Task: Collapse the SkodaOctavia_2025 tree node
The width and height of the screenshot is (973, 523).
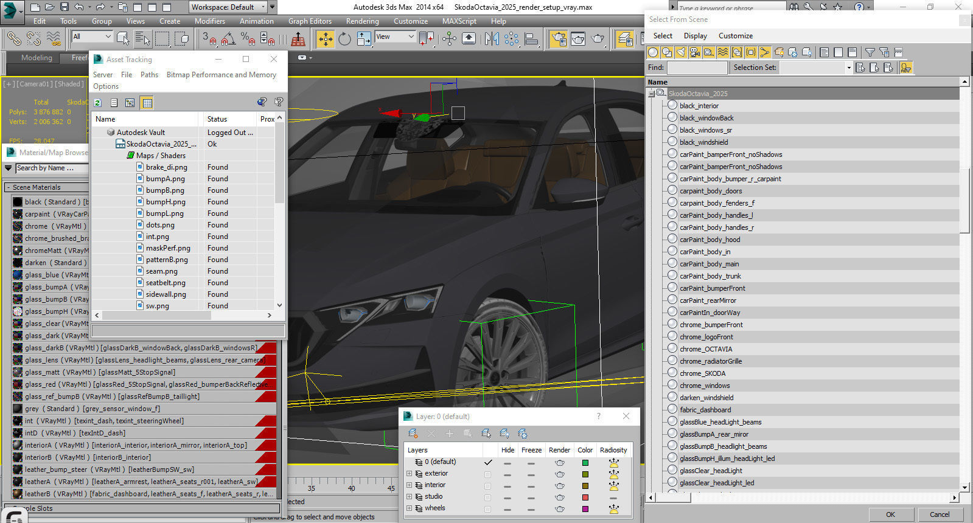Action: [x=652, y=94]
